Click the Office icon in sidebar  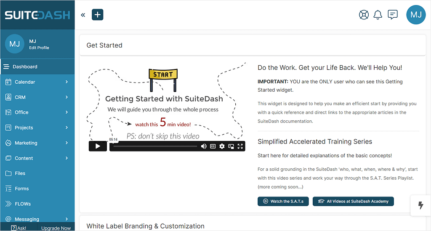8,112
